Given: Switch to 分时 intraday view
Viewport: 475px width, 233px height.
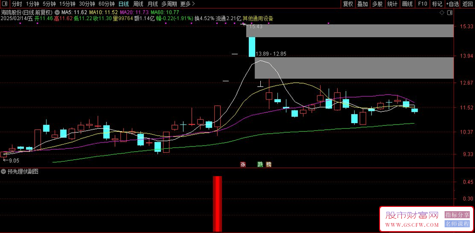Looking at the screenshot, I should [x=17, y=4].
